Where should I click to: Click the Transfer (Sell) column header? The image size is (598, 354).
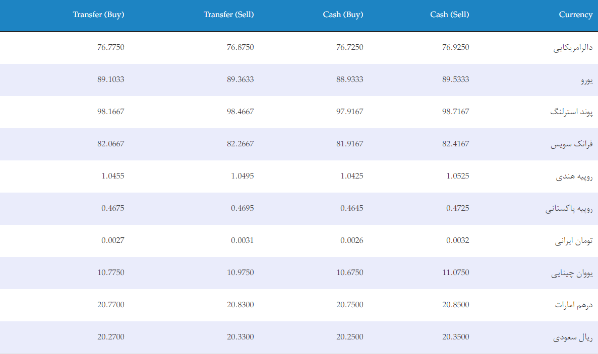[228, 15]
